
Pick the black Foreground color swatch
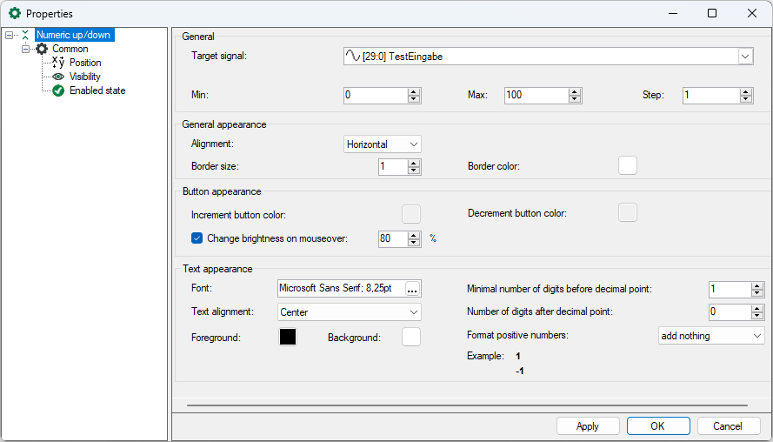tap(288, 337)
